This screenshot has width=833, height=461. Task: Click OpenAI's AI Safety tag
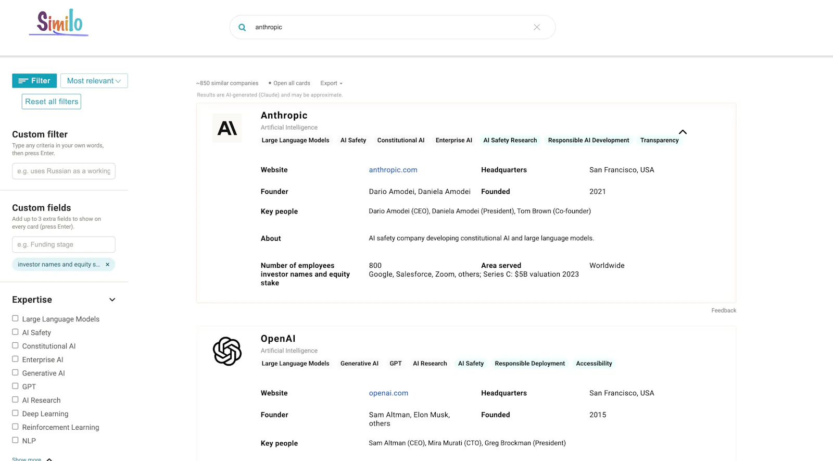[x=471, y=364]
